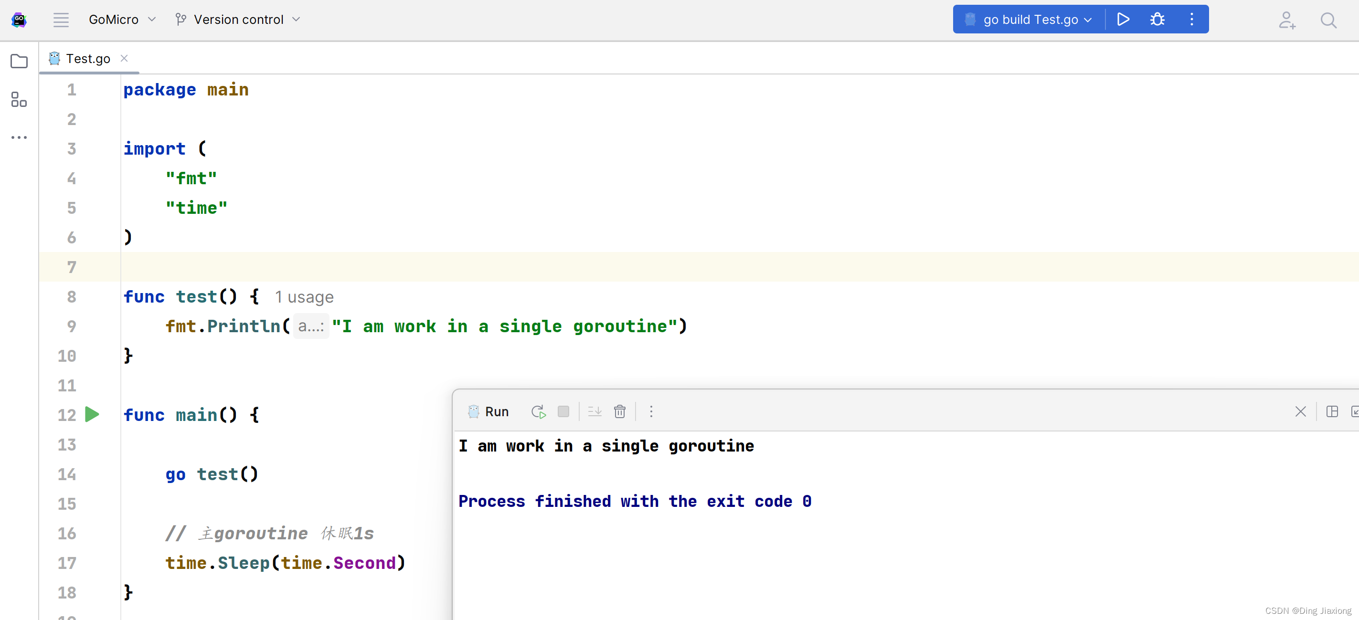Image resolution: width=1359 pixels, height=620 pixels.
Task: Expand the GoMicro project dropdown
Action: (x=122, y=20)
